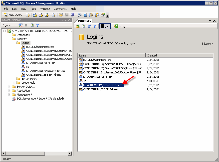Close the Summary tab with X
The height and width of the screenshot is (162, 219).
tap(215, 21)
